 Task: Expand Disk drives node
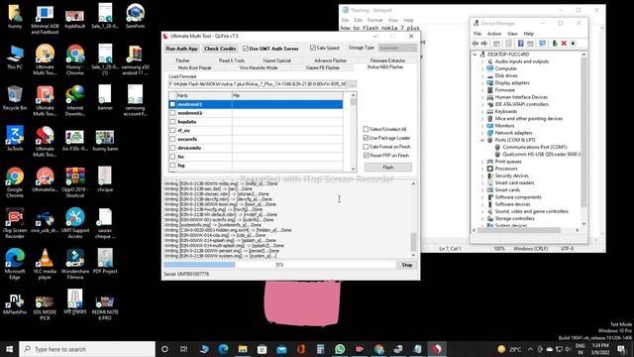[x=482, y=75]
